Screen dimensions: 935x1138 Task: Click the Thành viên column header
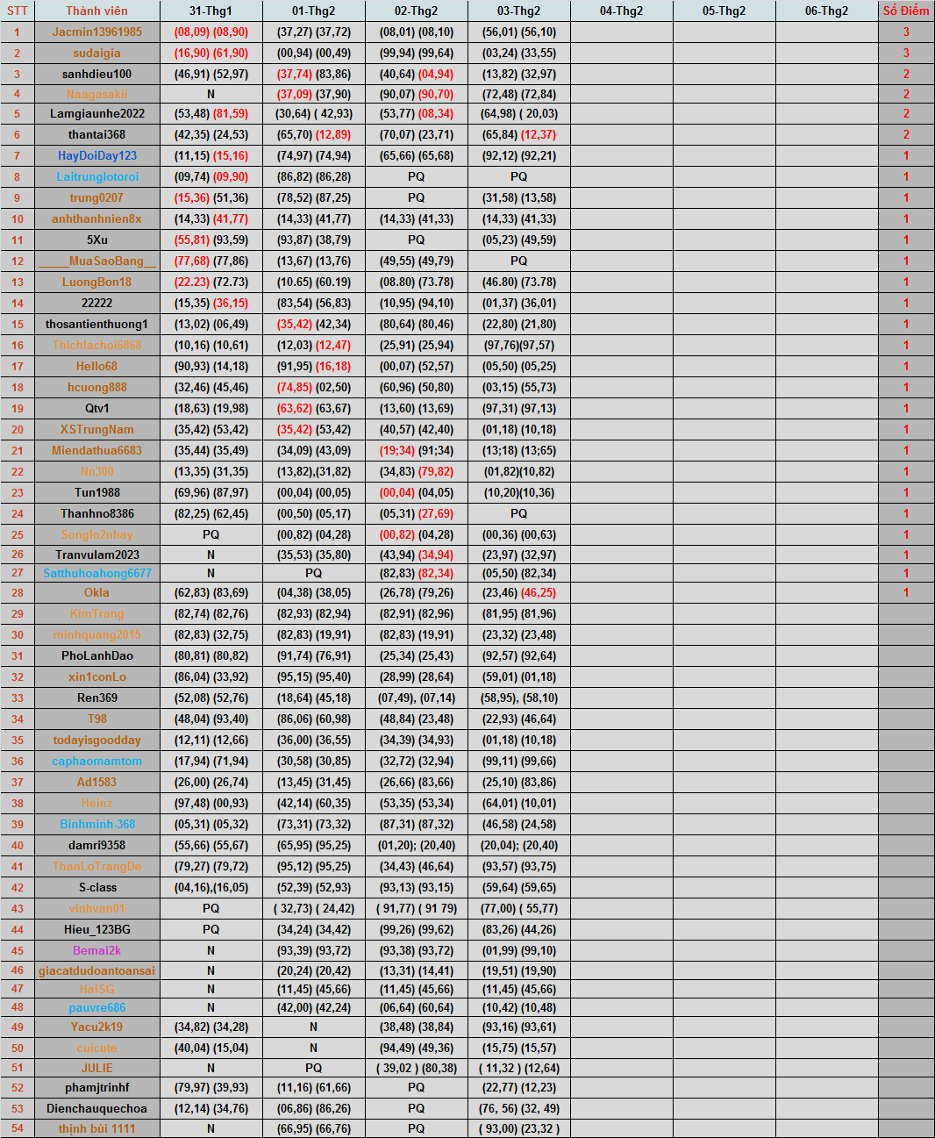96,11
